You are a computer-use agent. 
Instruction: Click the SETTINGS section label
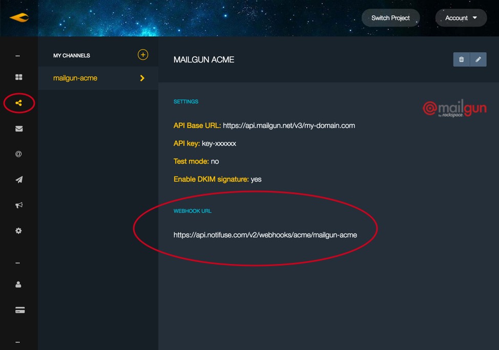(x=186, y=101)
